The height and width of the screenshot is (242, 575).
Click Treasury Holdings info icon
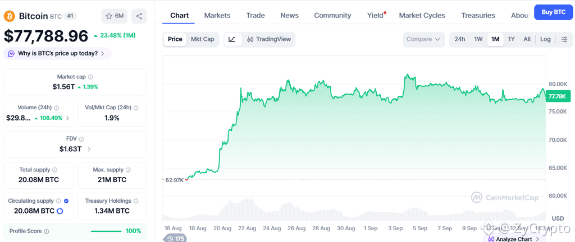[x=136, y=201]
